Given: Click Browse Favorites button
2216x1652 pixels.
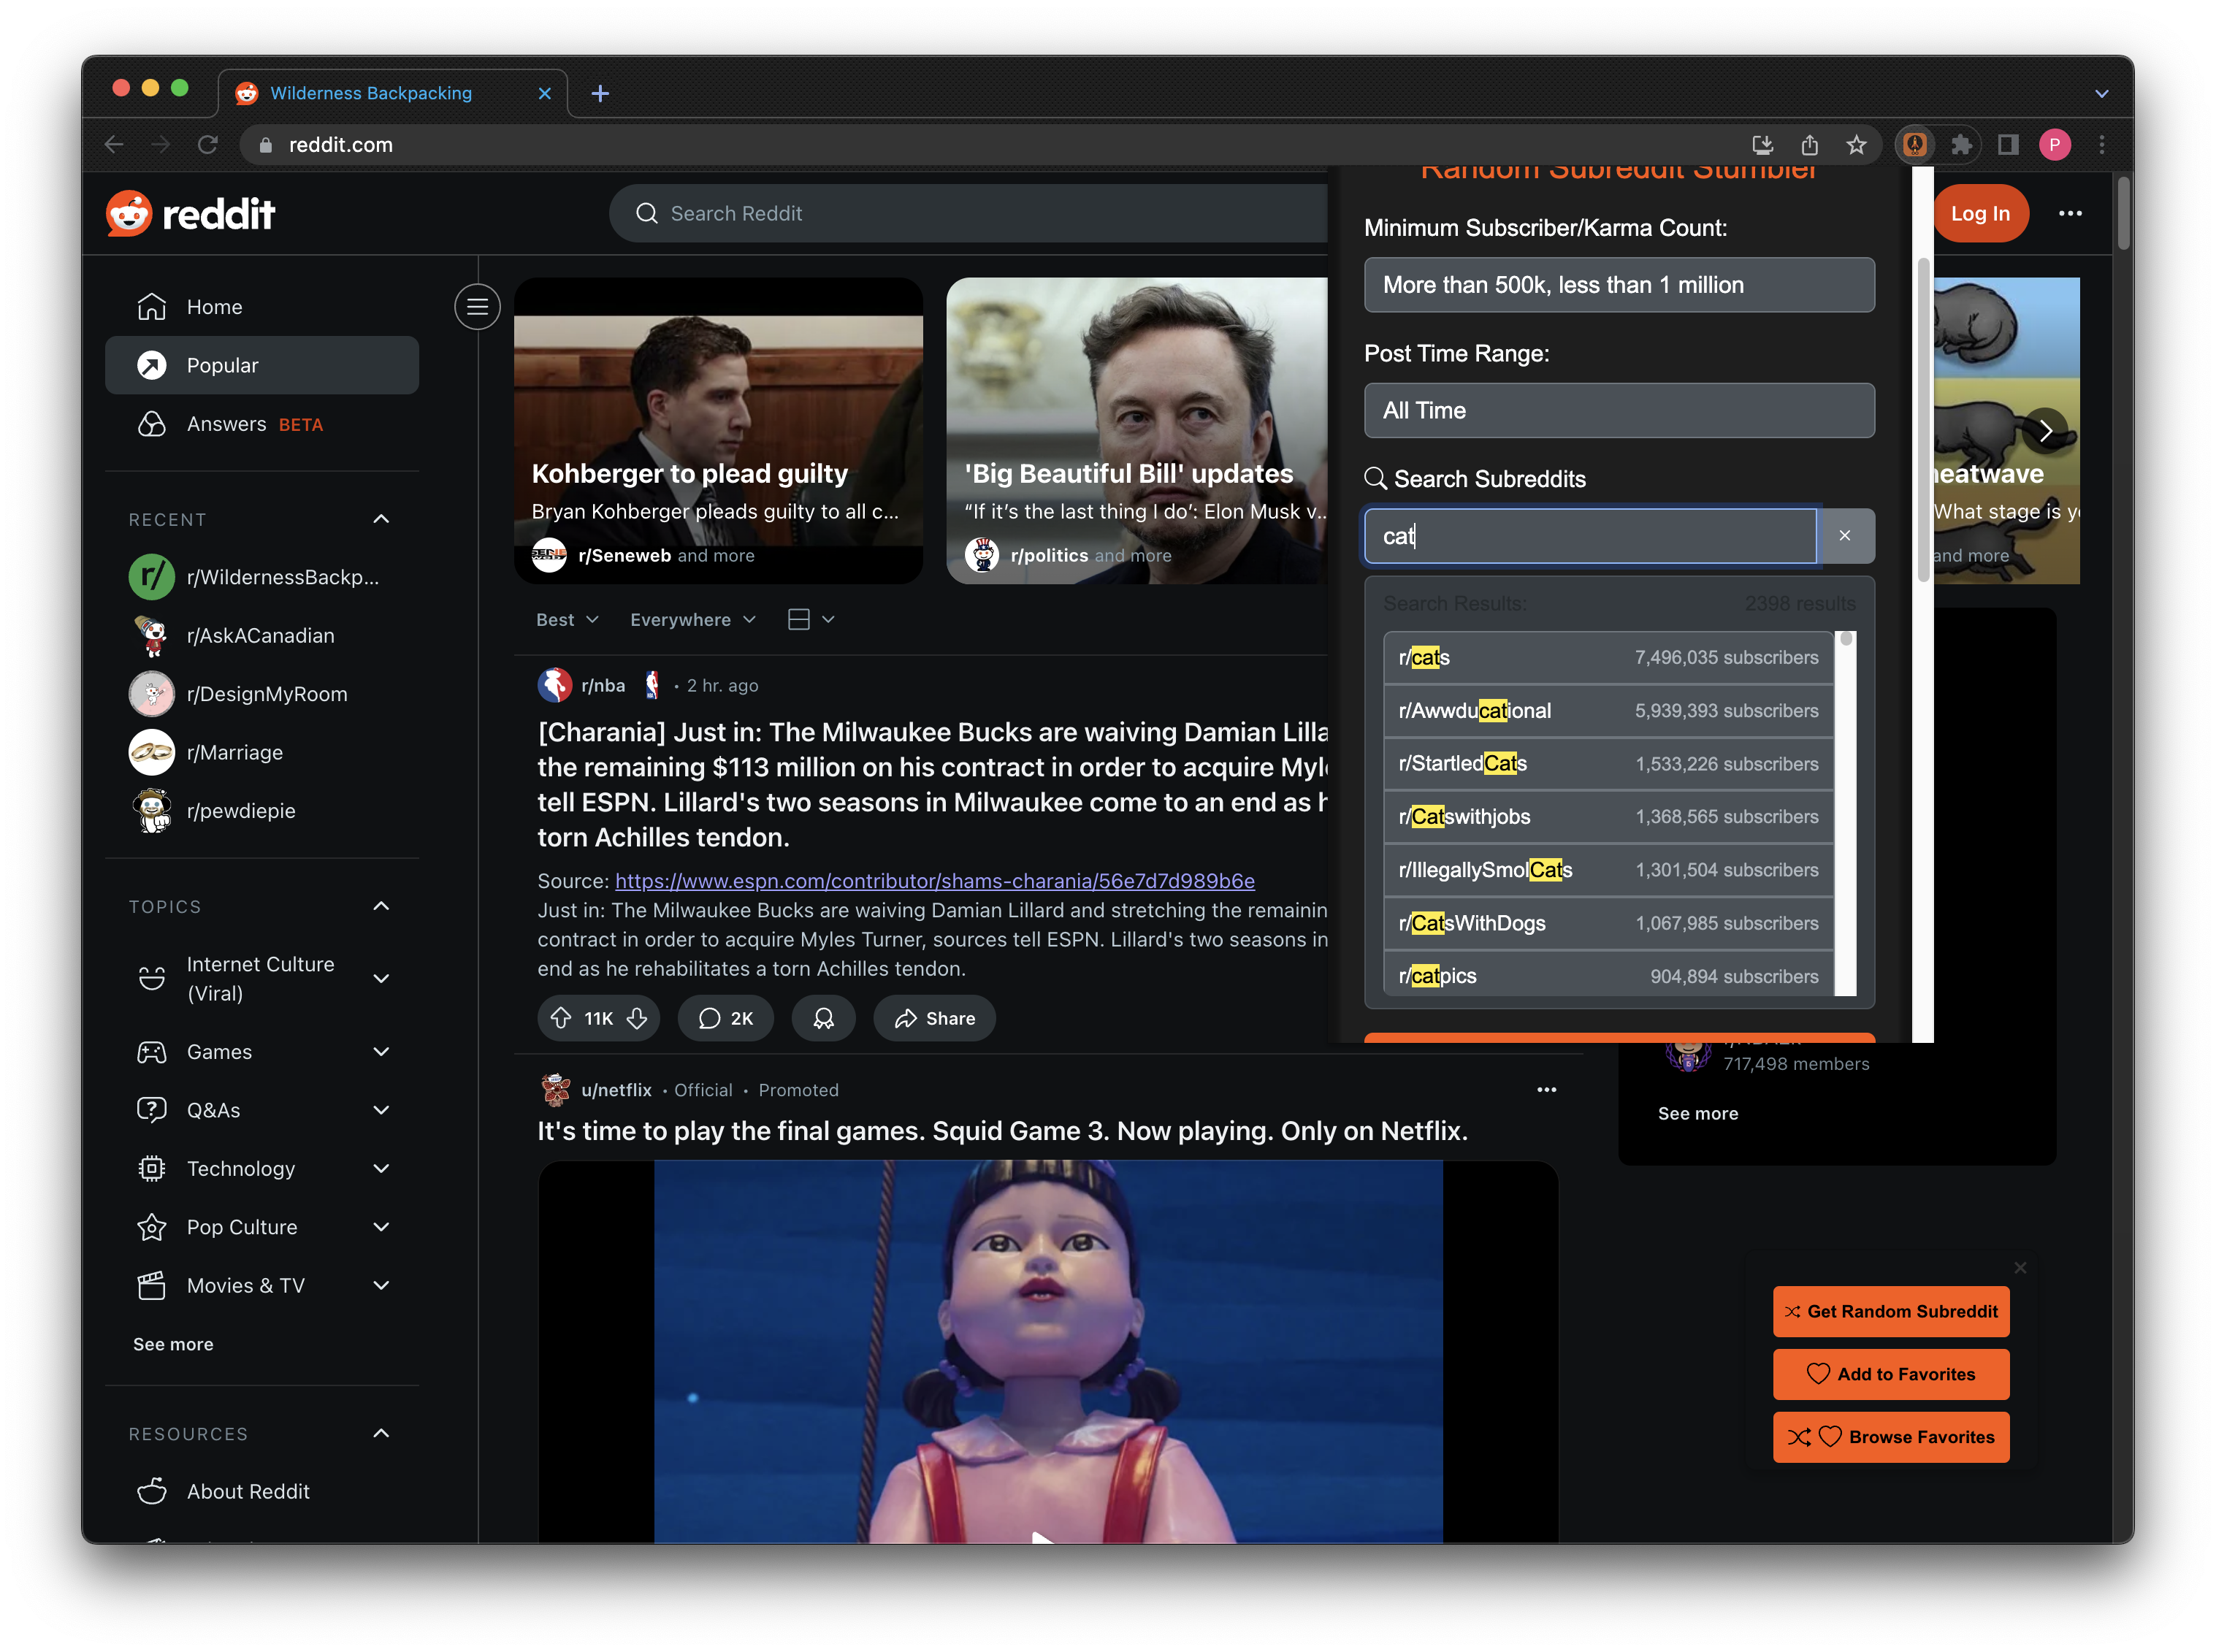Looking at the screenshot, I should pyautogui.click(x=1891, y=1437).
